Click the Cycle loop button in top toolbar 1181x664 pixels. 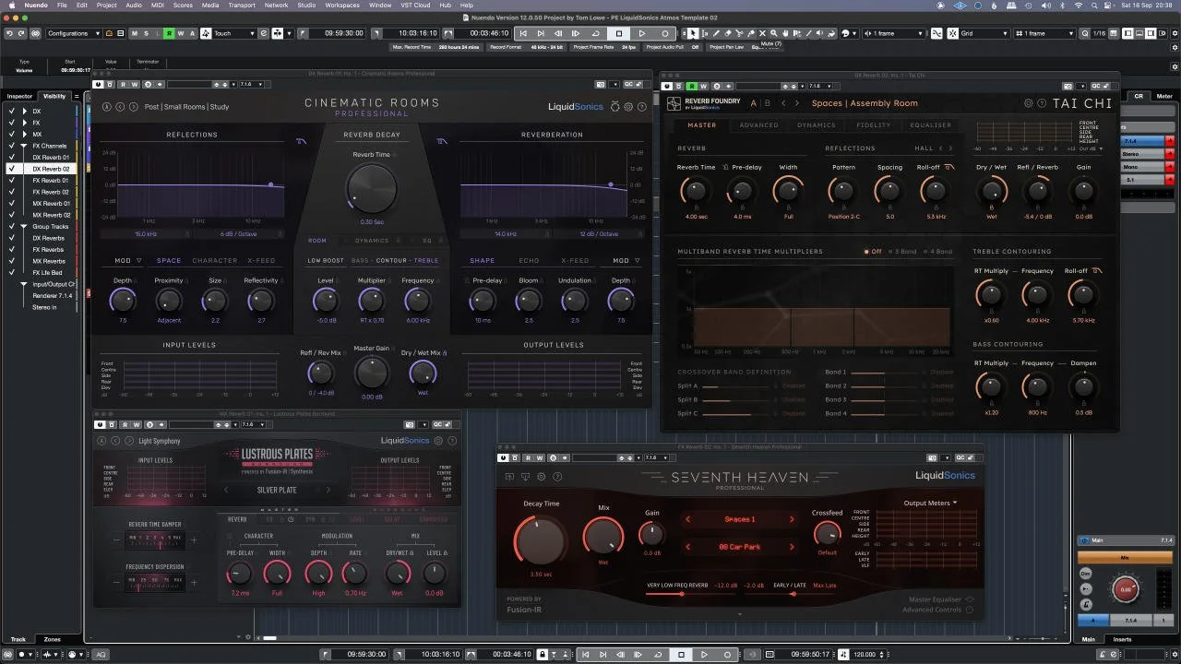coord(595,33)
